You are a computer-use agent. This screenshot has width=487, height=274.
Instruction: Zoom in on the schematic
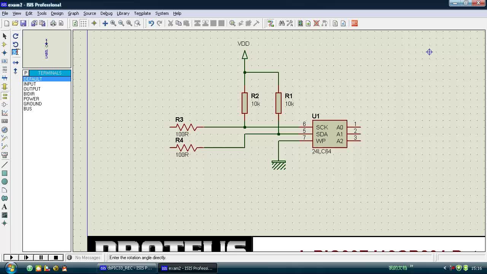click(113, 23)
